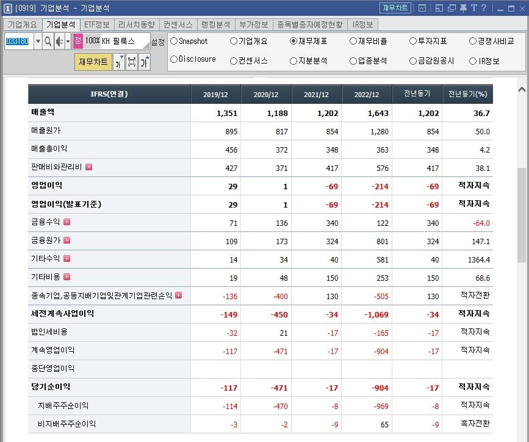Click the title bar 재무차트 button
529x442 pixels.
[x=395, y=8]
